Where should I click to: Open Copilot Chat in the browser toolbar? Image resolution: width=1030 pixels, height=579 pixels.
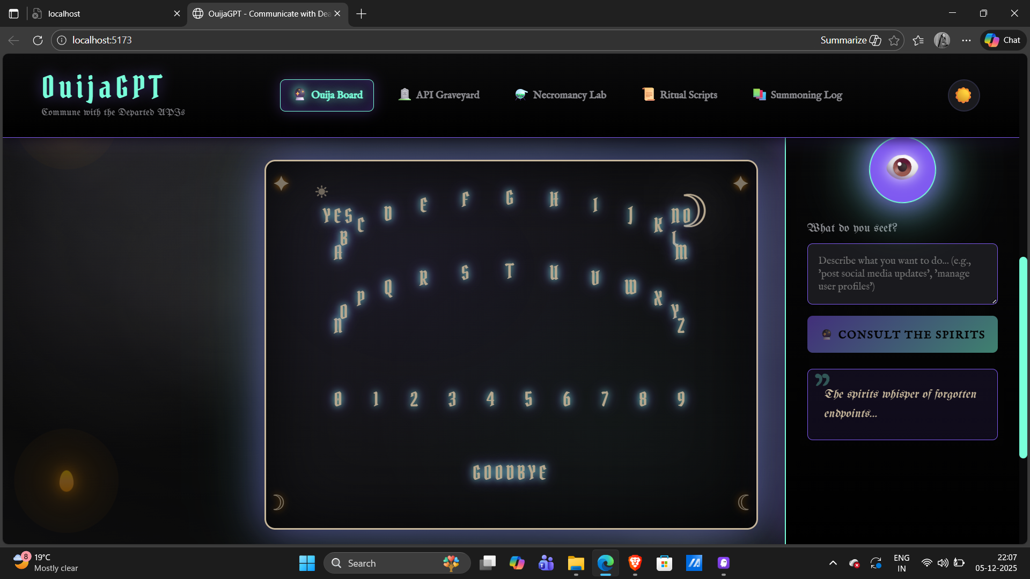click(1003, 40)
